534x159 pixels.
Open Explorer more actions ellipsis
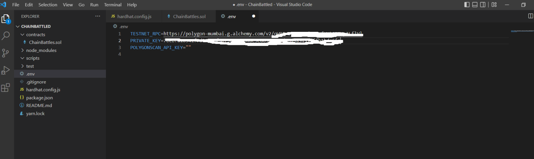[98, 16]
